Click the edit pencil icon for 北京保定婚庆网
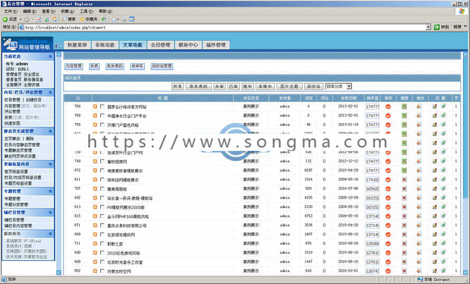 pos(434,234)
